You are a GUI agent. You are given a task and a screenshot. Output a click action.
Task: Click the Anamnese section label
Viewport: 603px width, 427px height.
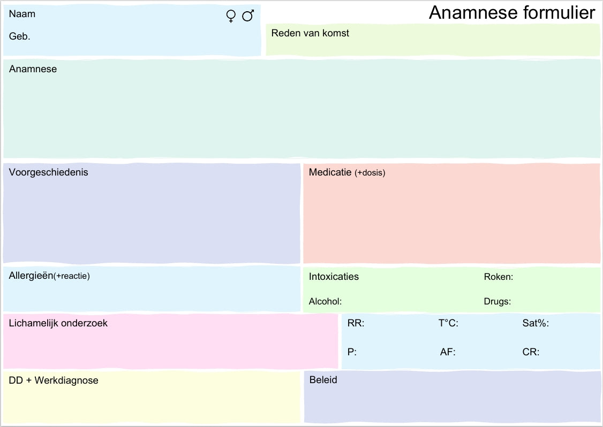click(33, 69)
